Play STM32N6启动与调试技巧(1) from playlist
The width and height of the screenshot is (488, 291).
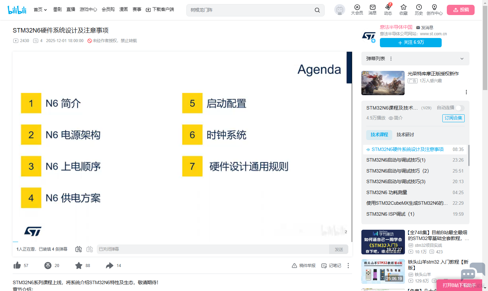[x=415, y=160]
